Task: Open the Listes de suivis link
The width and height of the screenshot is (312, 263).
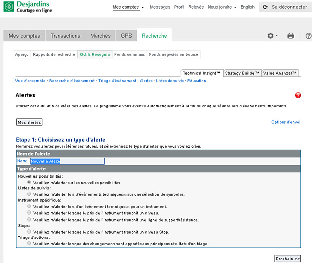Action: [170, 81]
